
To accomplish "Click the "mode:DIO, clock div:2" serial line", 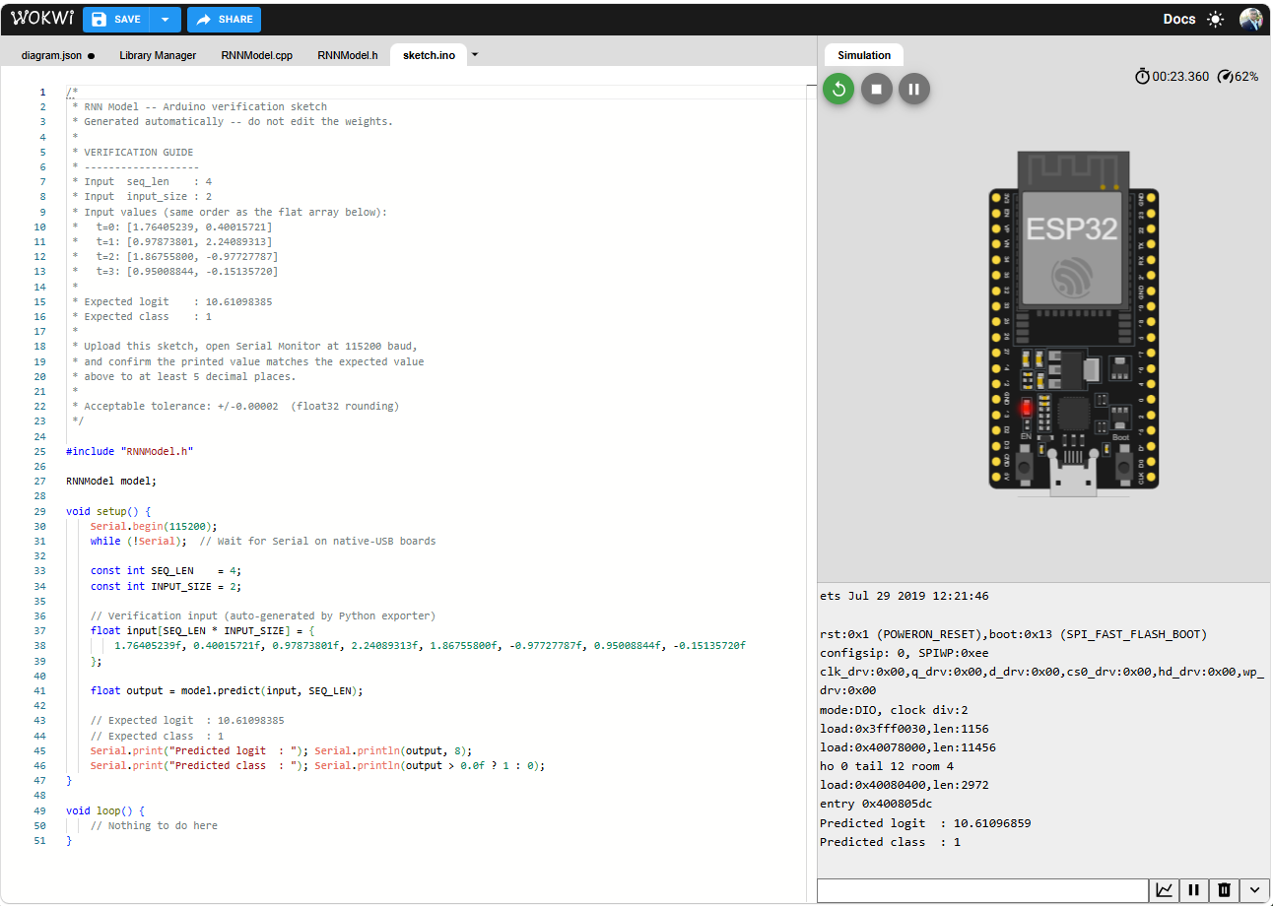I will coord(894,710).
